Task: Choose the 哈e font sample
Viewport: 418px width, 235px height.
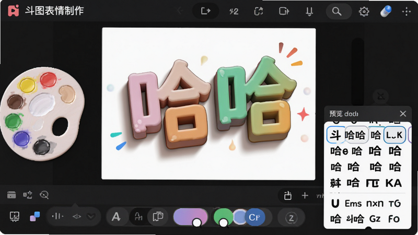Action: (x=339, y=151)
